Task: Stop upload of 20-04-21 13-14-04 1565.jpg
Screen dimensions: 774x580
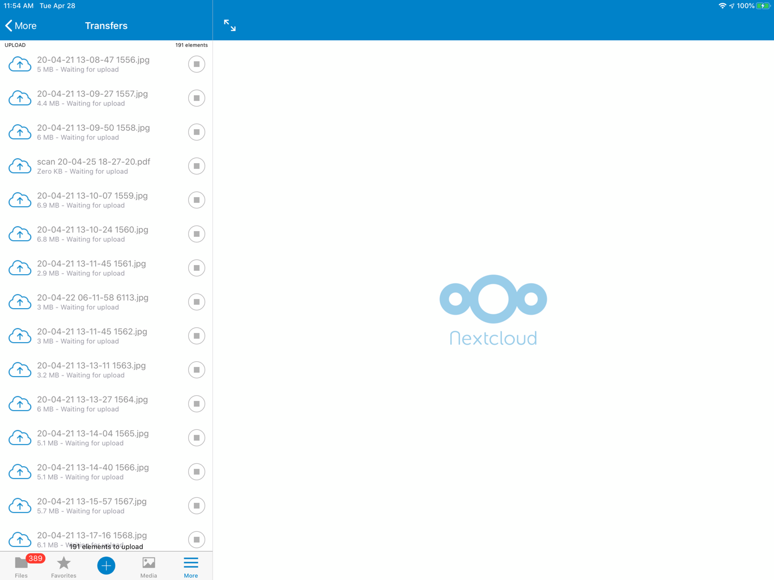Action: pyautogui.click(x=197, y=438)
